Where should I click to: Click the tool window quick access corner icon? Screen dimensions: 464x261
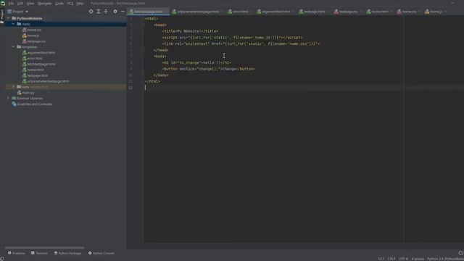2,259
